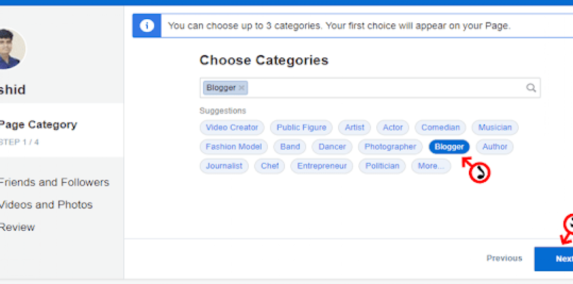Screen dimensions: 573x284
Task: Click the search magnifier icon
Action: pyautogui.click(x=531, y=88)
